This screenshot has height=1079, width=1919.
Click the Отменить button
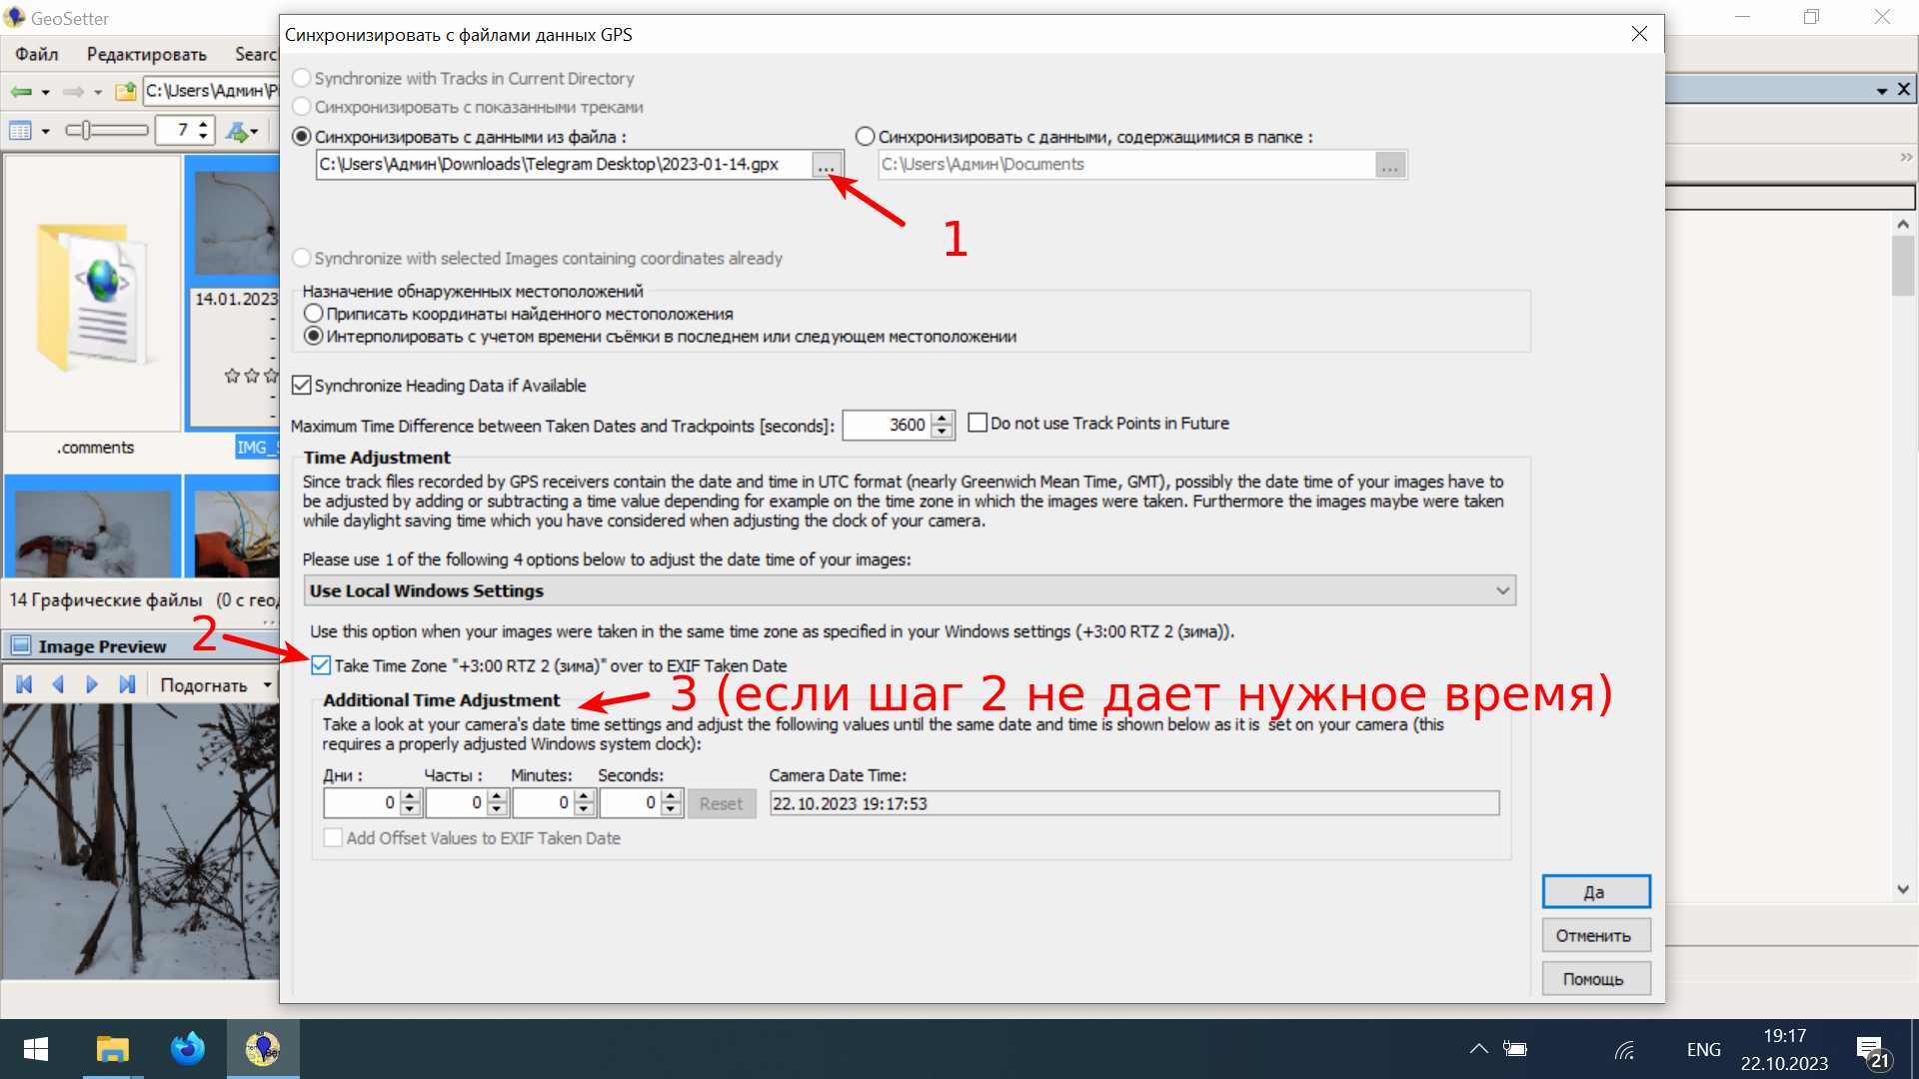1595,935
